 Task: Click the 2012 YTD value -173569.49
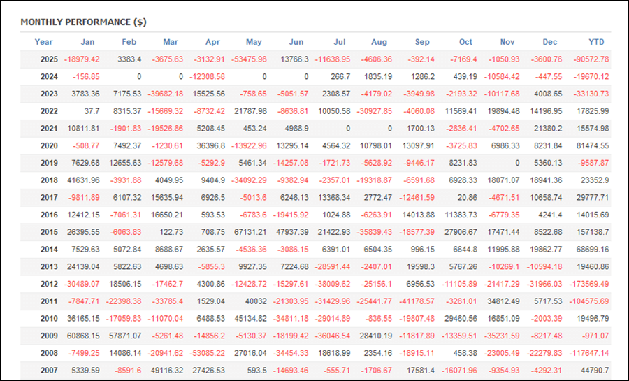point(588,283)
